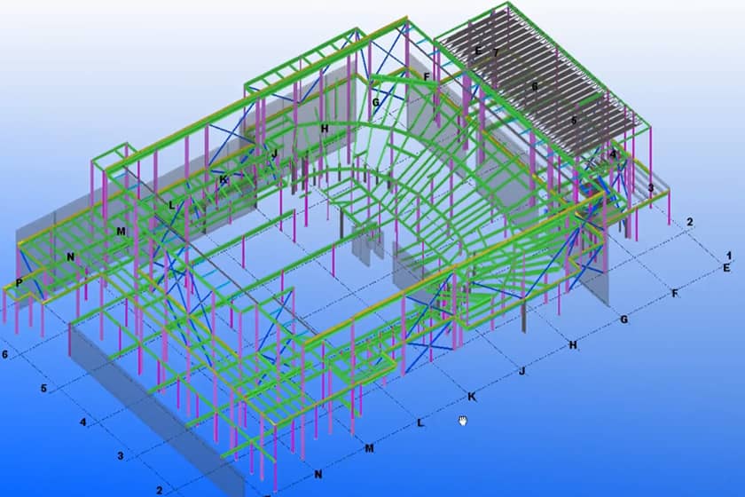745x497 pixels.
Task: Pick grid label 5 on the gray roof deck
Action: tap(574, 120)
